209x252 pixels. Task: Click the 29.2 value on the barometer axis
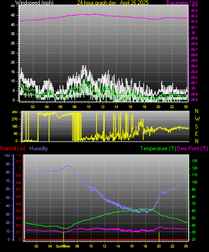(x=194, y=77)
